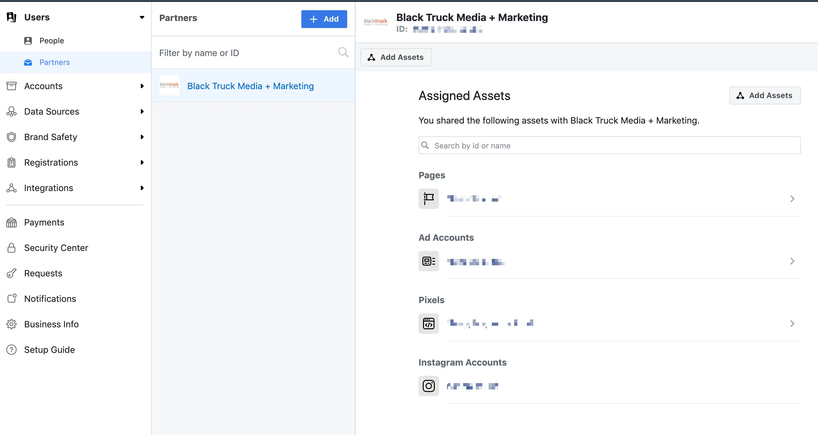Collapse the Users section arrow
818x435 pixels.
click(142, 17)
